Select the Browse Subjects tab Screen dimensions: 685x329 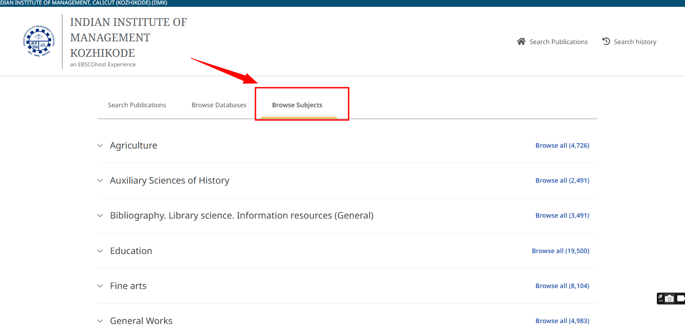coord(297,105)
